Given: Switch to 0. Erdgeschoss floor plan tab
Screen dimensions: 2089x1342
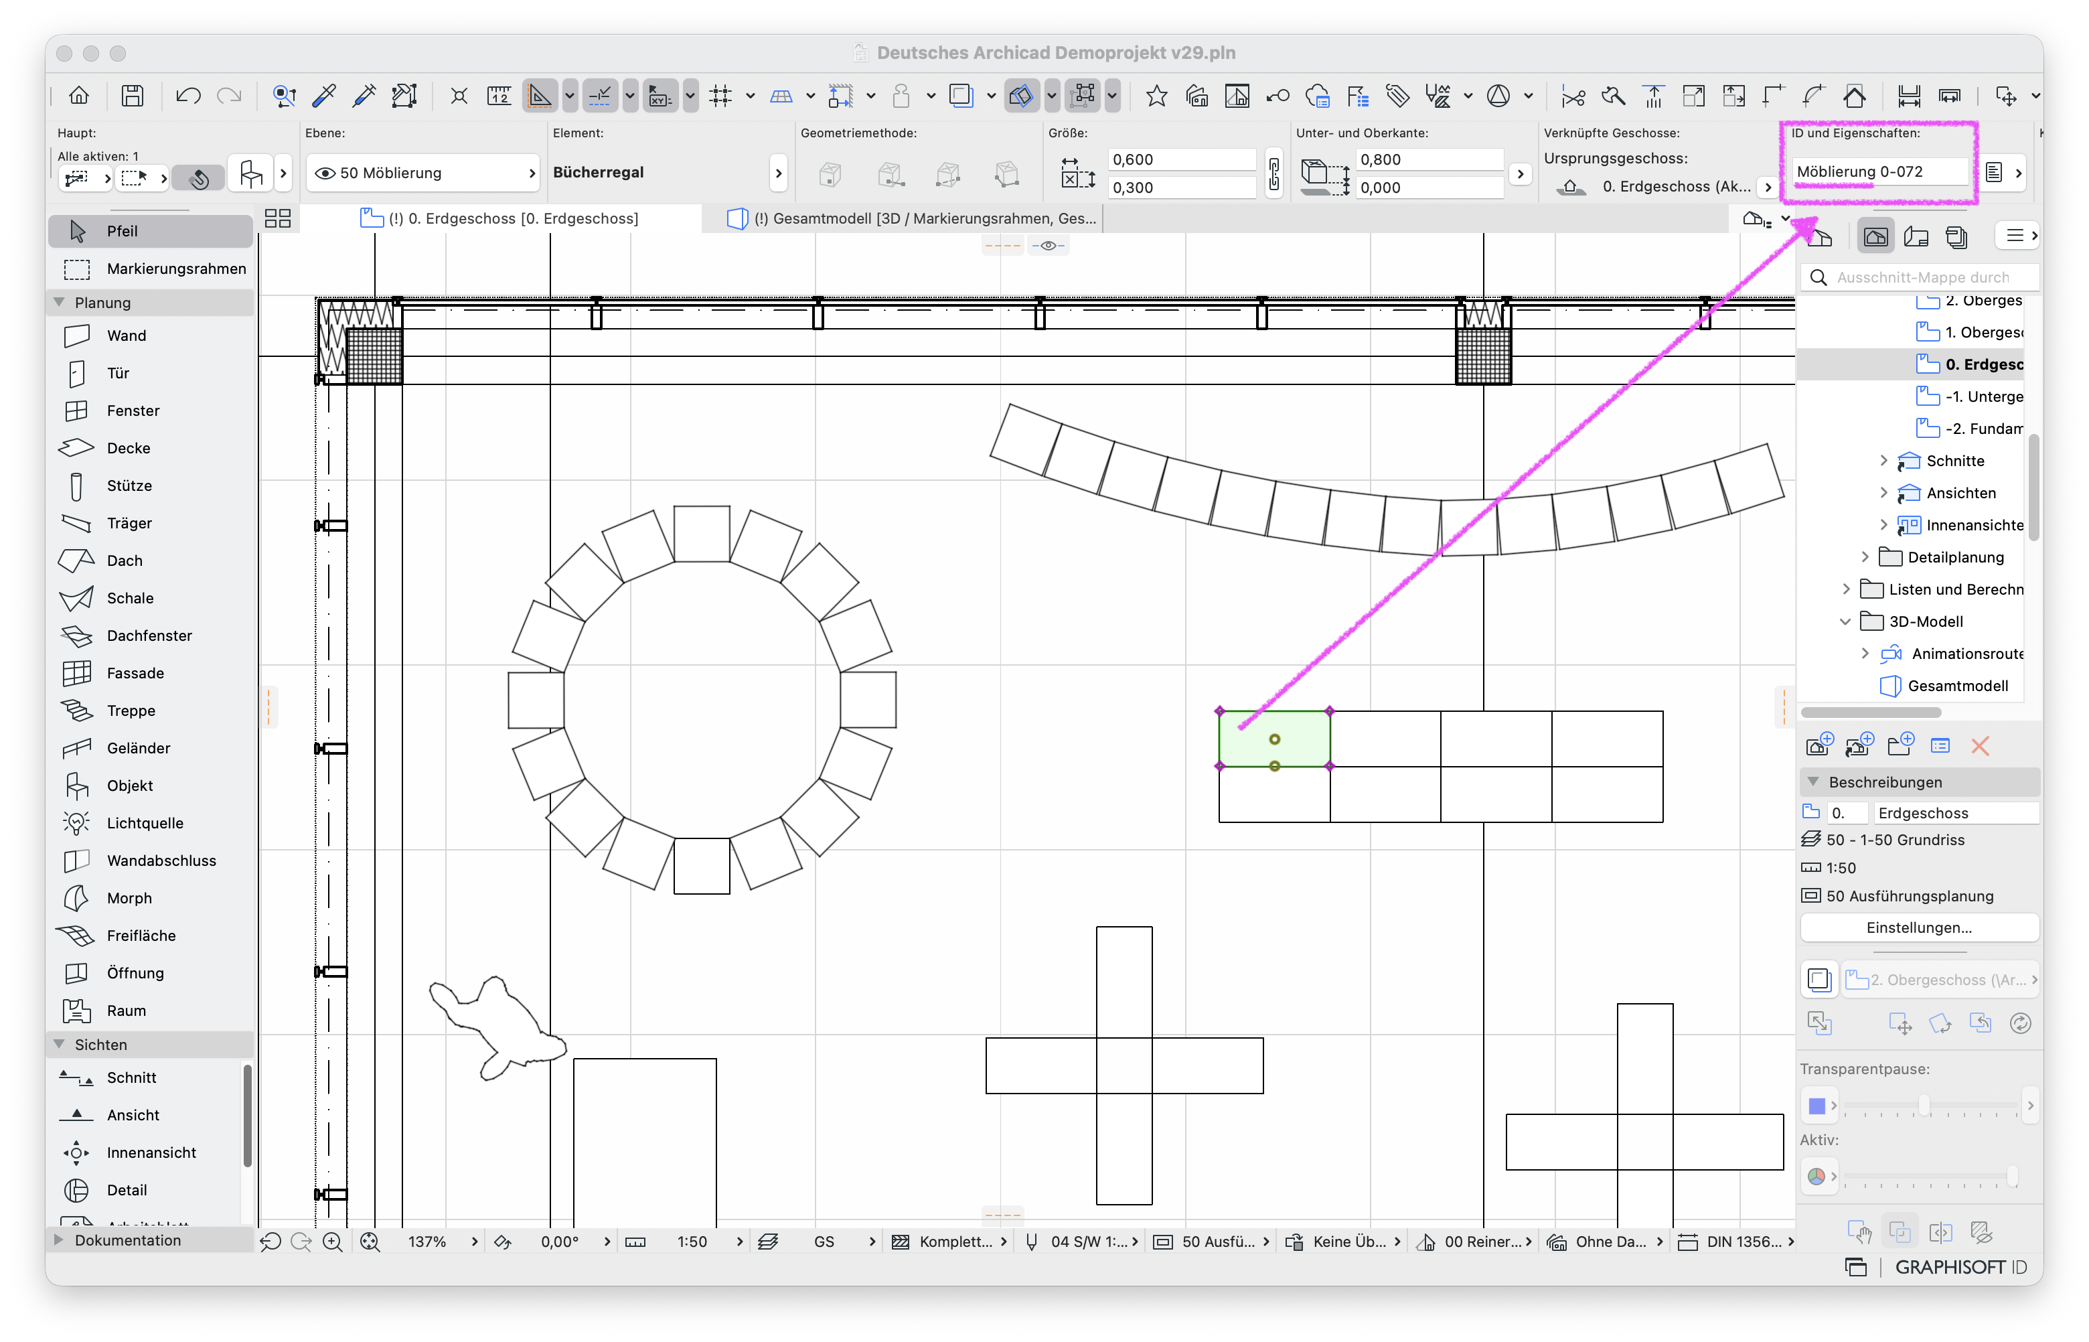Looking at the screenshot, I should tap(501, 219).
